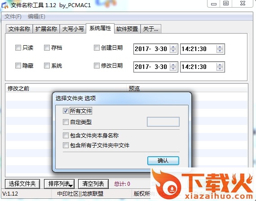
Task: Switch to the 大写小写 tab
Action: click(x=73, y=29)
